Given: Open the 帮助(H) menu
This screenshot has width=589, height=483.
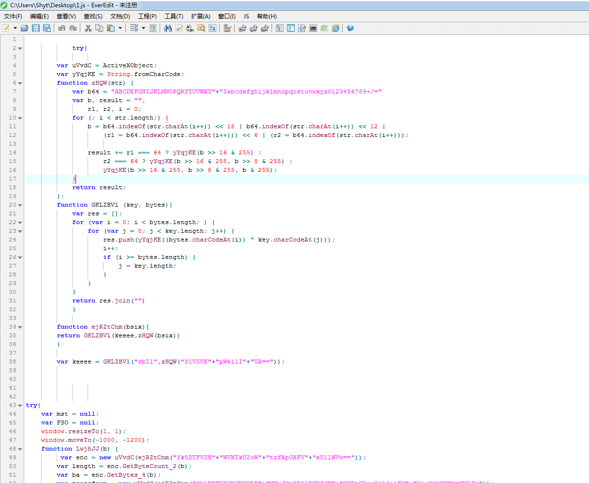Looking at the screenshot, I should 267,16.
